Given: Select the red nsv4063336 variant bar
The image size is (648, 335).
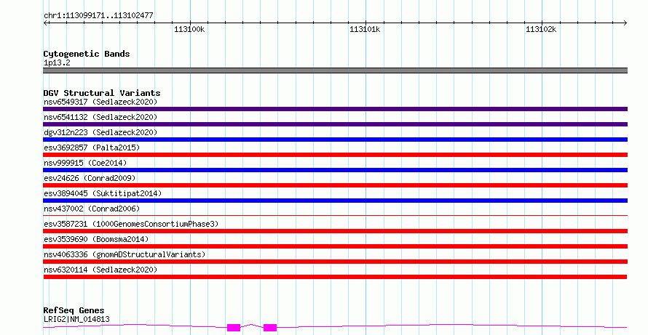Looking at the screenshot, I should [335, 262].
